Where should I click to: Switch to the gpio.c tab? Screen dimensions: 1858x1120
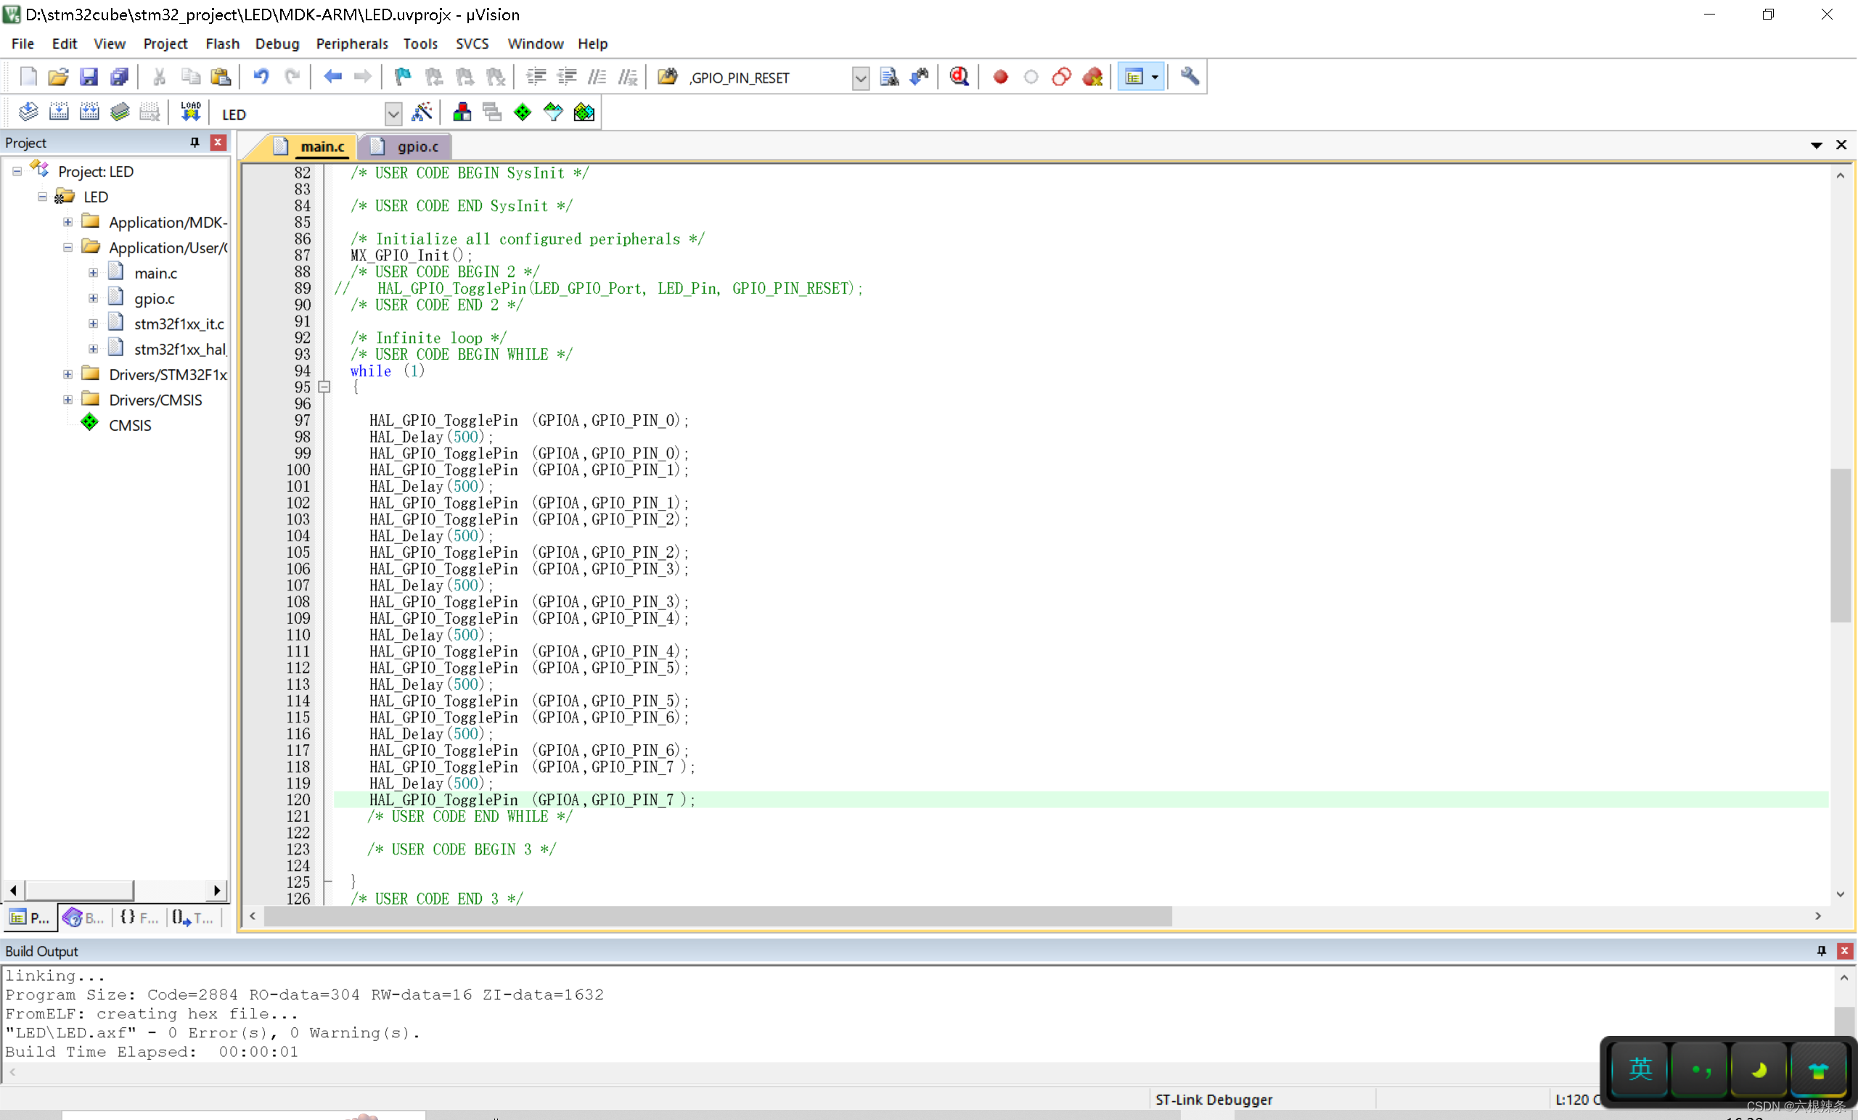(x=417, y=147)
